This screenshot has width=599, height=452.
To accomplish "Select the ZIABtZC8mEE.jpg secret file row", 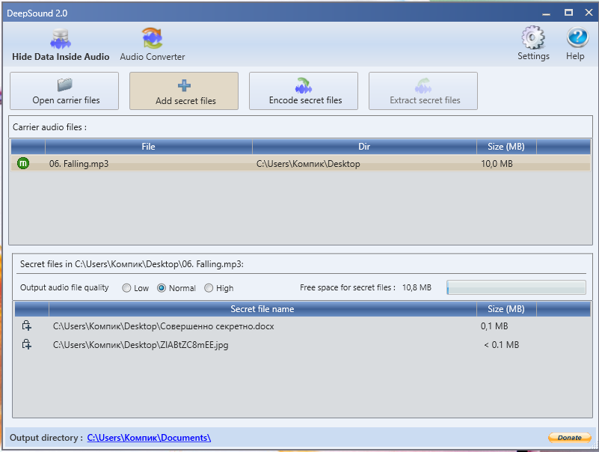I will [x=302, y=344].
